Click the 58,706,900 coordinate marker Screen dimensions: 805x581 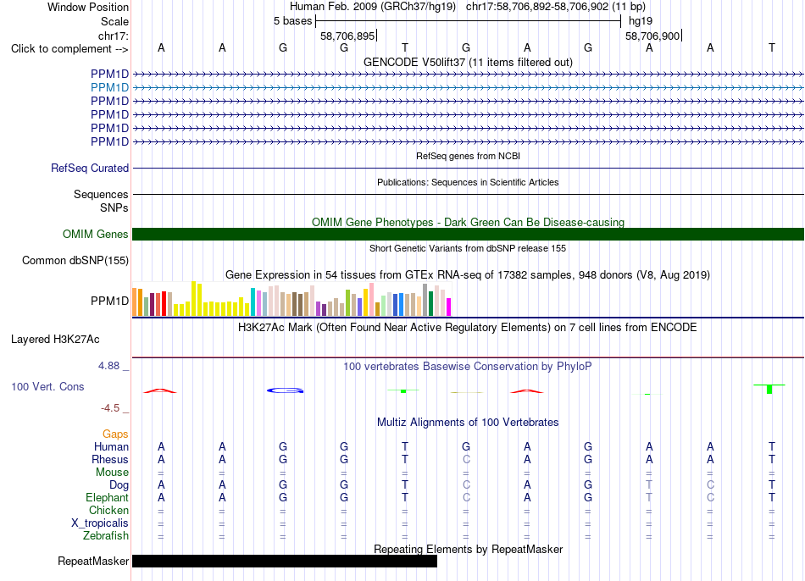[652, 36]
